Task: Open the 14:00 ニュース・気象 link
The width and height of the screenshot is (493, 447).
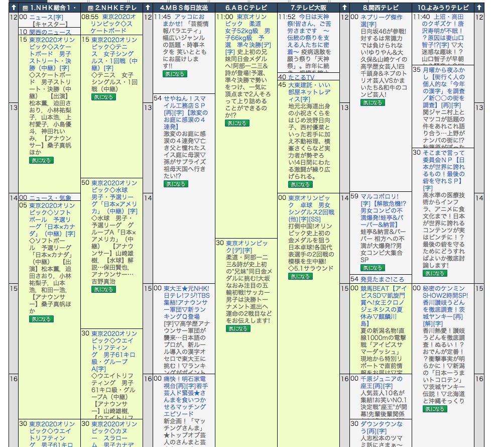Action: (x=50, y=197)
